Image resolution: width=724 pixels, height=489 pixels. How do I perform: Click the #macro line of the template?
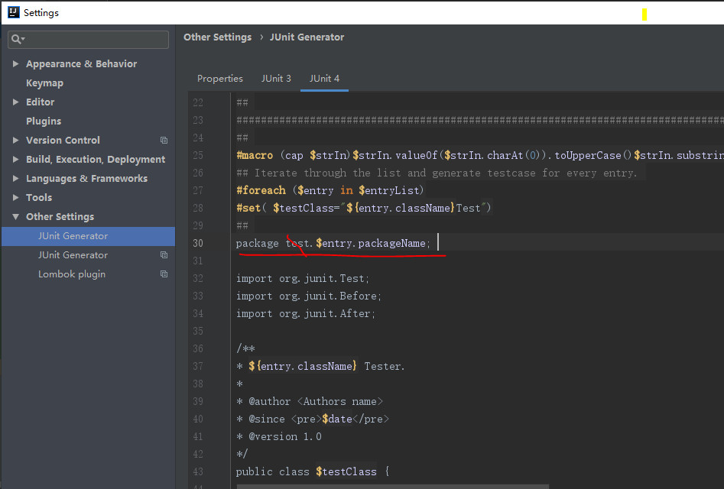pos(480,155)
